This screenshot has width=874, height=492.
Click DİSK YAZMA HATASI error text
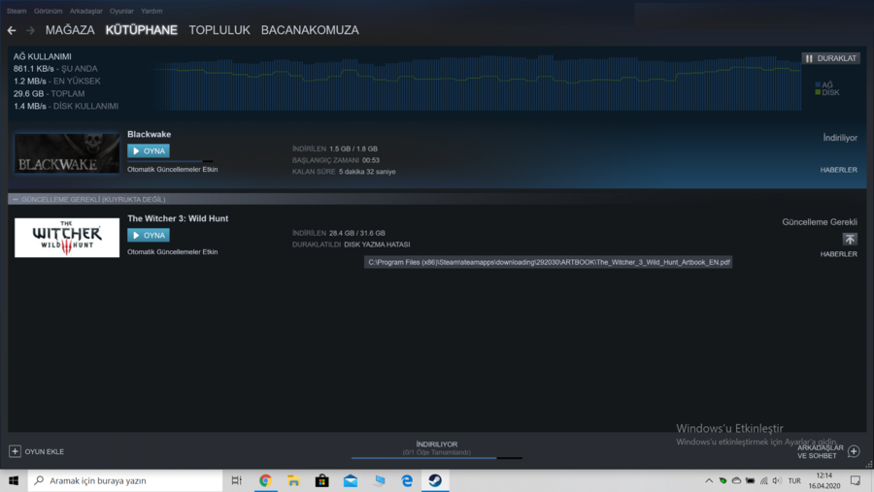[377, 245]
